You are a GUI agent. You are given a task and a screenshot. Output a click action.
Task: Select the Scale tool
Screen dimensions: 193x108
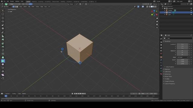tap(3, 25)
